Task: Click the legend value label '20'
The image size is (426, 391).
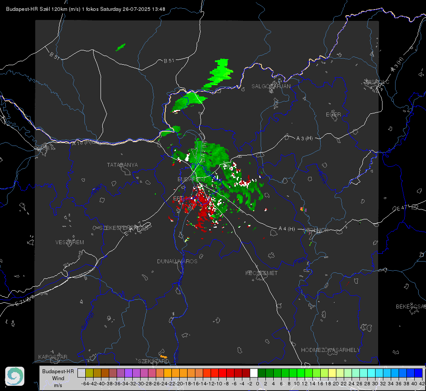Action: pyautogui.click(x=336, y=384)
